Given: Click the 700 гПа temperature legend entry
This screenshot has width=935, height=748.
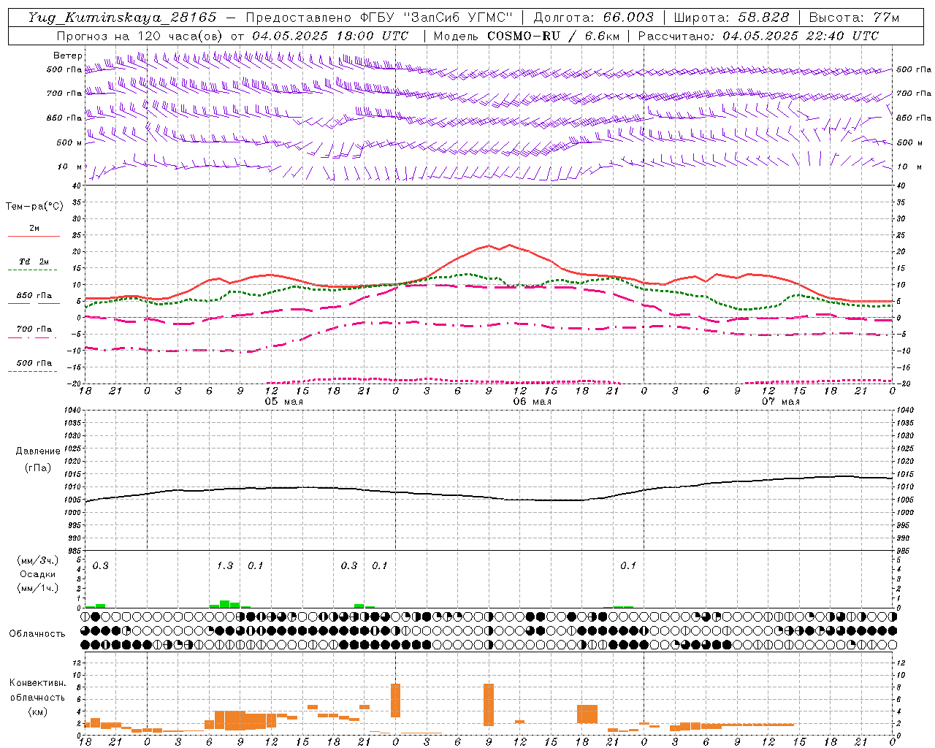Looking at the screenshot, I should pyautogui.click(x=34, y=329).
